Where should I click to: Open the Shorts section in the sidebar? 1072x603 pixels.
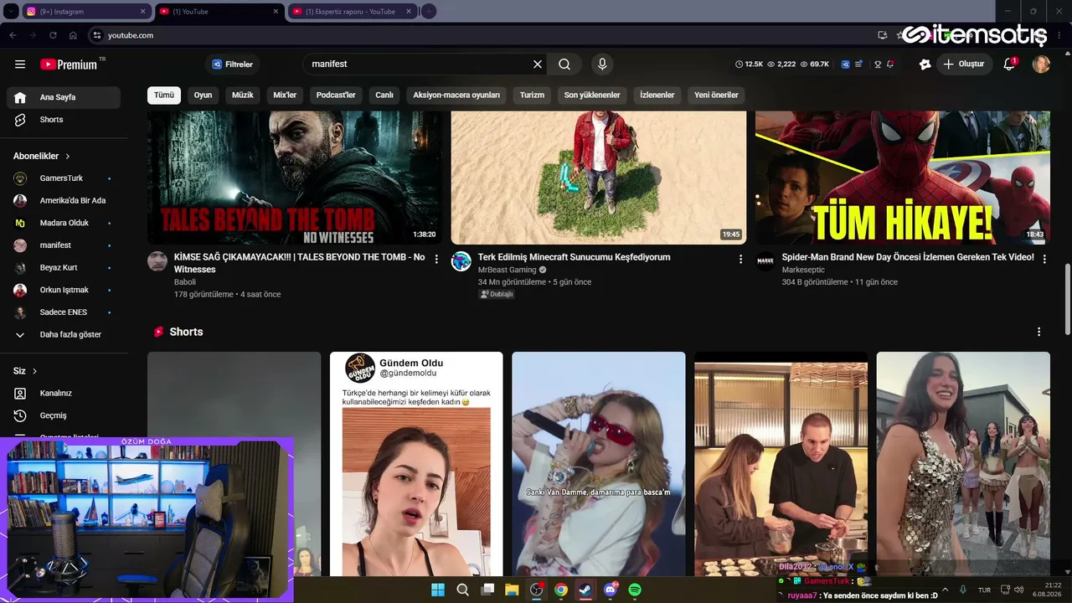[64, 120]
